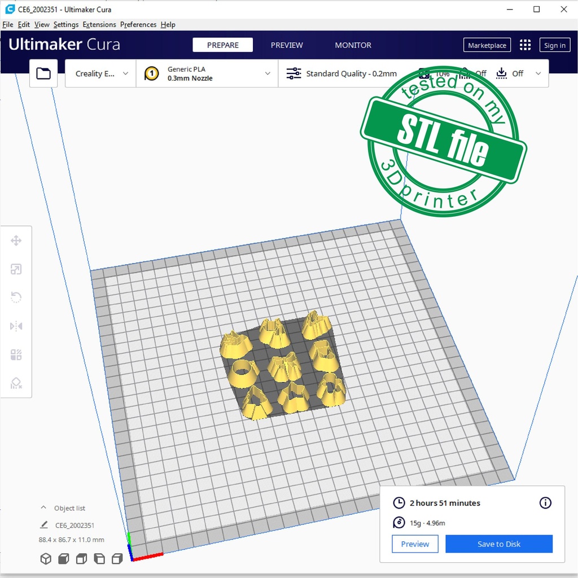
Task: Switch to 3D perspective view cube icon
Action: click(46, 559)
